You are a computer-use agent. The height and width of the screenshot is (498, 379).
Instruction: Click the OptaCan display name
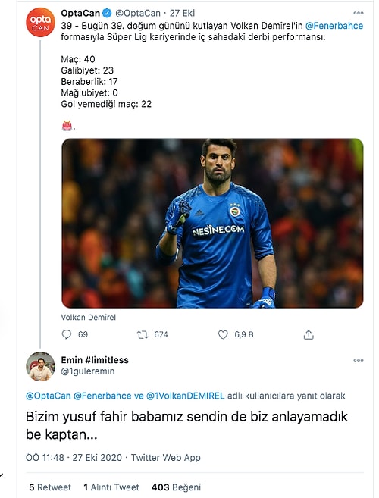[80, 13]
